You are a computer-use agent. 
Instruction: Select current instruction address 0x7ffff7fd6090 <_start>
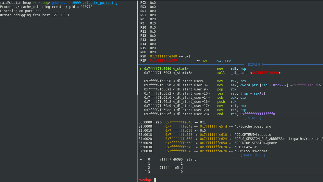tap(166, 69)
